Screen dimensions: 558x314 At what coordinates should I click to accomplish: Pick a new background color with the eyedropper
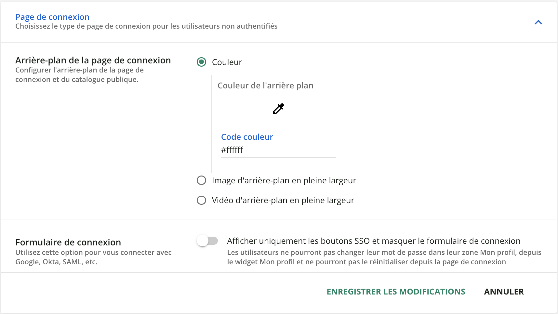[278, 108]
